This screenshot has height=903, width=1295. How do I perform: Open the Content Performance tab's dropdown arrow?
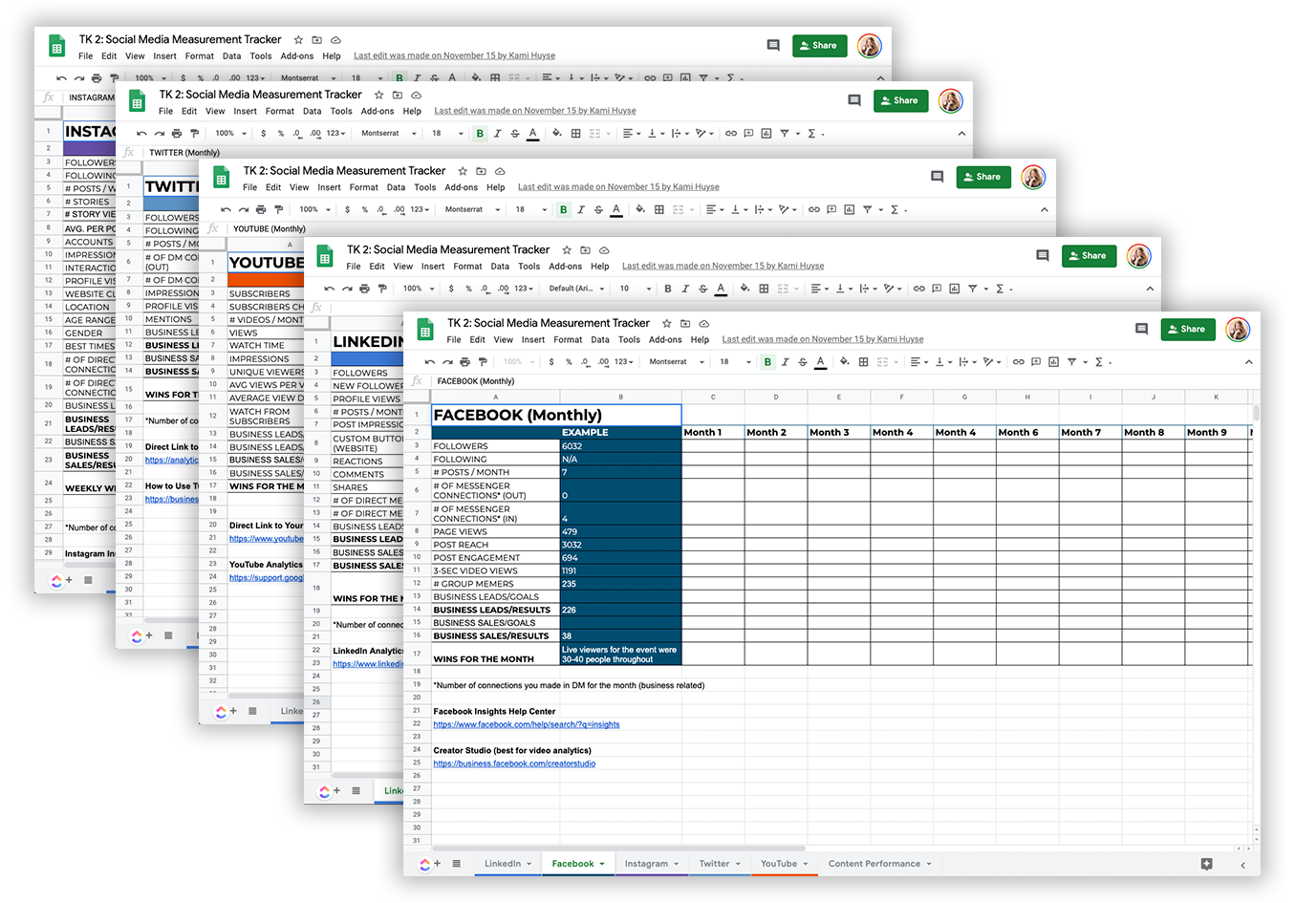pyautogui.click(x=929, y=864)
